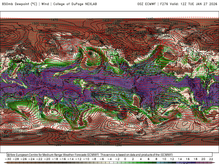This screenshot has width=219, height=164.
Task: Click the '-18' legend value
Action: [x=55, y=159]
